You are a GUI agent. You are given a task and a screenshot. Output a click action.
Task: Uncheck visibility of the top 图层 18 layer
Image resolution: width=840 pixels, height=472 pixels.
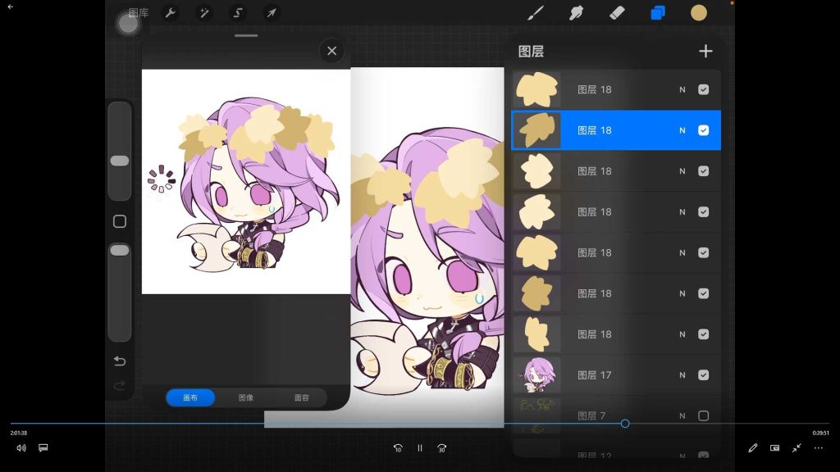click(x=703, y=89)
